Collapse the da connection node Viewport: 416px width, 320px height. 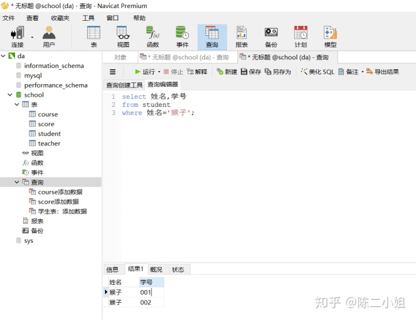coord(3,56)
